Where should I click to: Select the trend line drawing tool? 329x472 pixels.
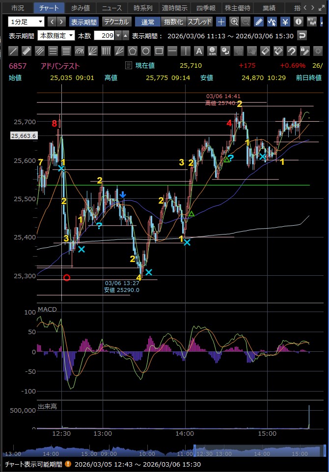click(14, 51)
